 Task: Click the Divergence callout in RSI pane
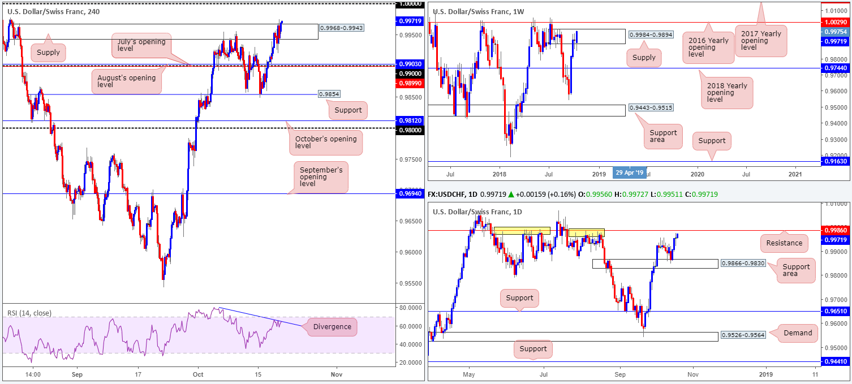[332, 327]
